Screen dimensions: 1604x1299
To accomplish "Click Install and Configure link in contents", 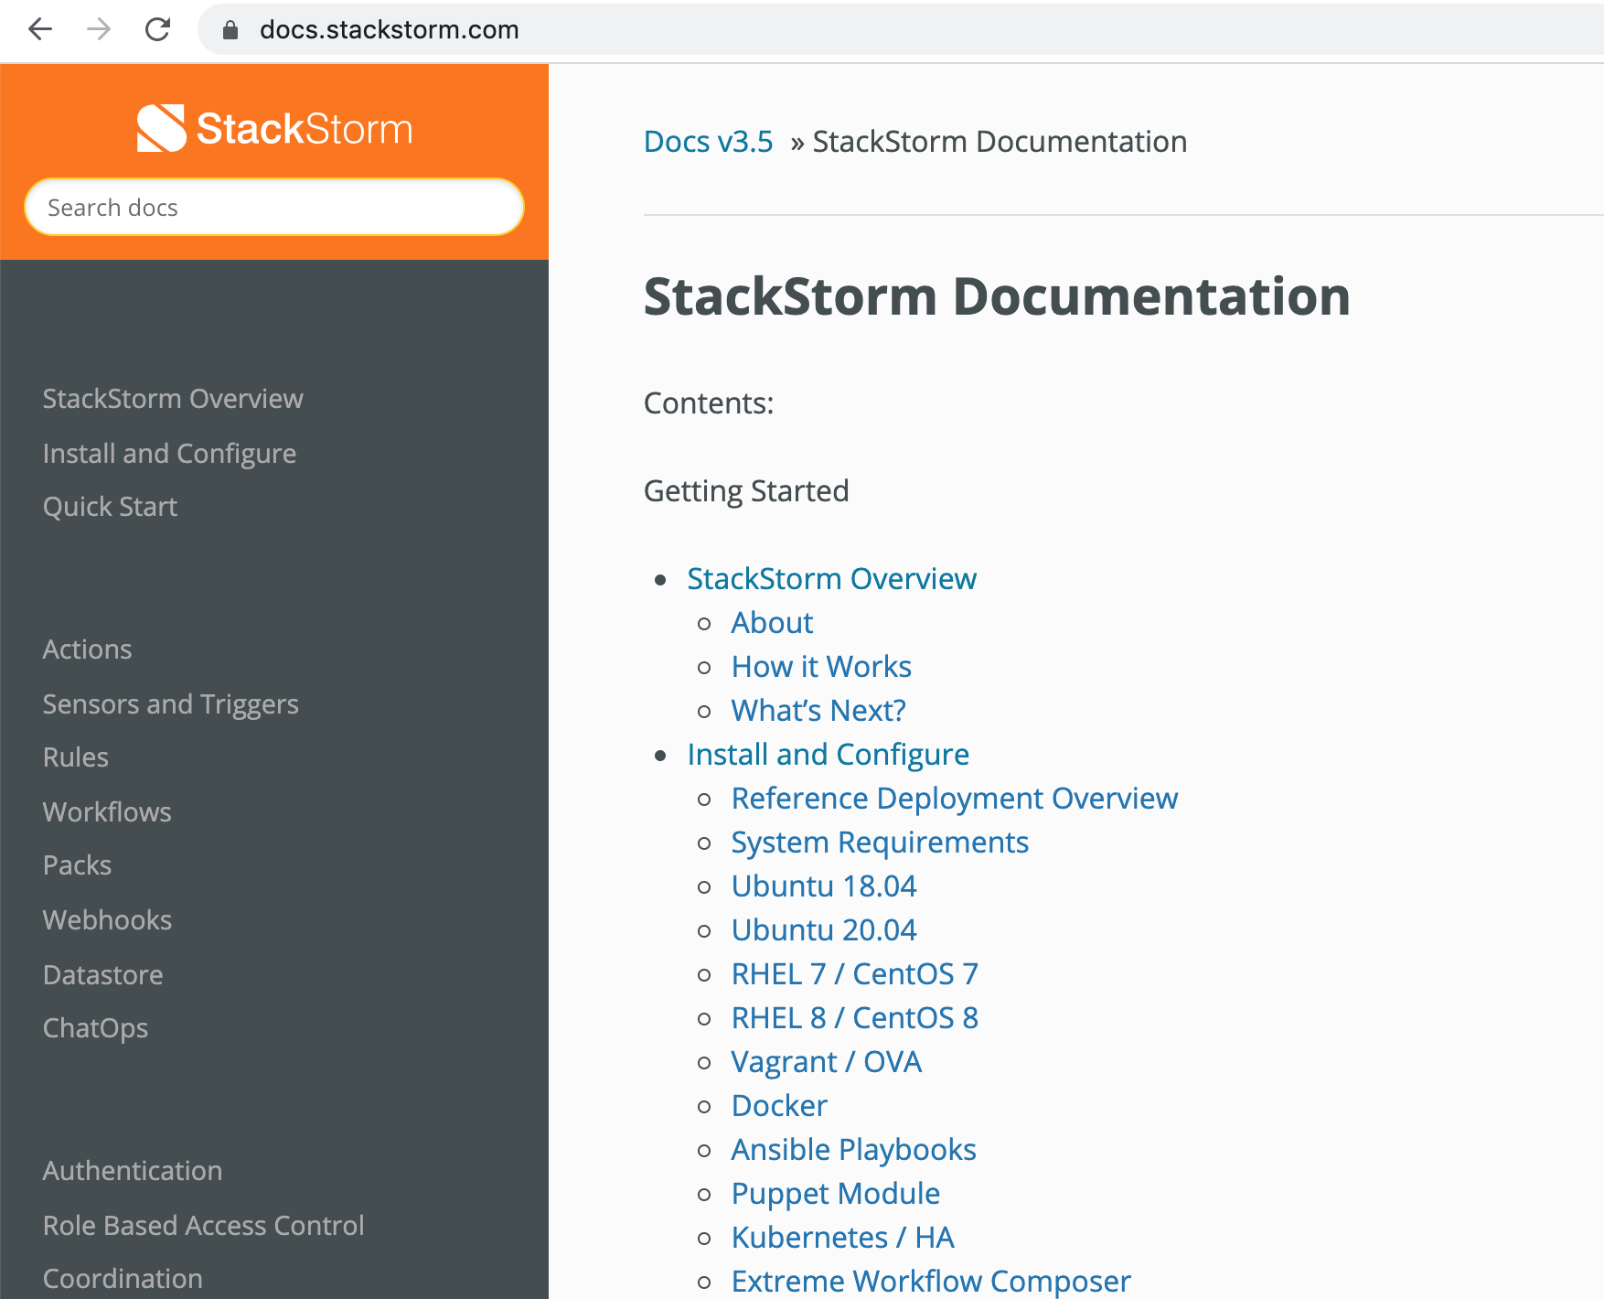I will point(828,755).
